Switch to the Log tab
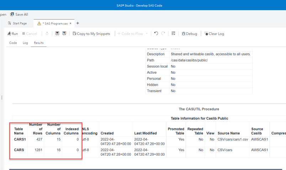 pos(25,43)
